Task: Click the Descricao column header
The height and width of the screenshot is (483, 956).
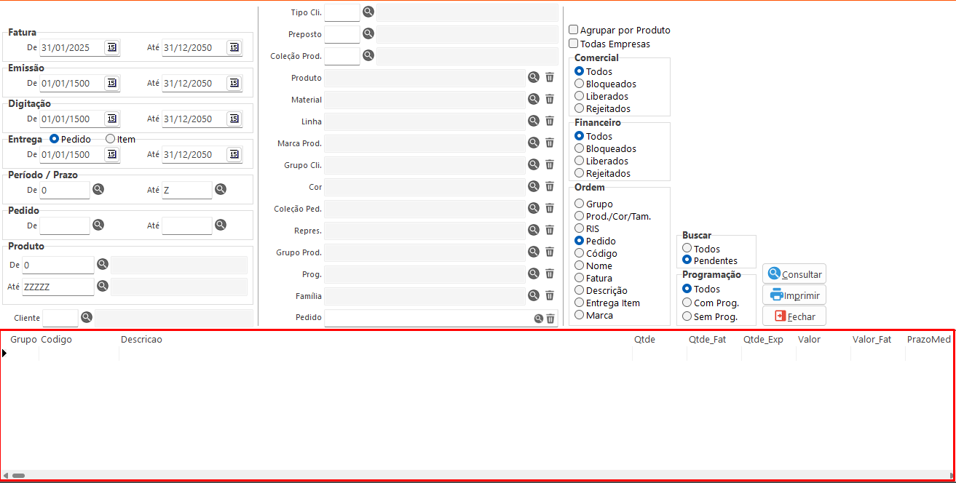Action: pyautogui.click(x=141, y=340)
